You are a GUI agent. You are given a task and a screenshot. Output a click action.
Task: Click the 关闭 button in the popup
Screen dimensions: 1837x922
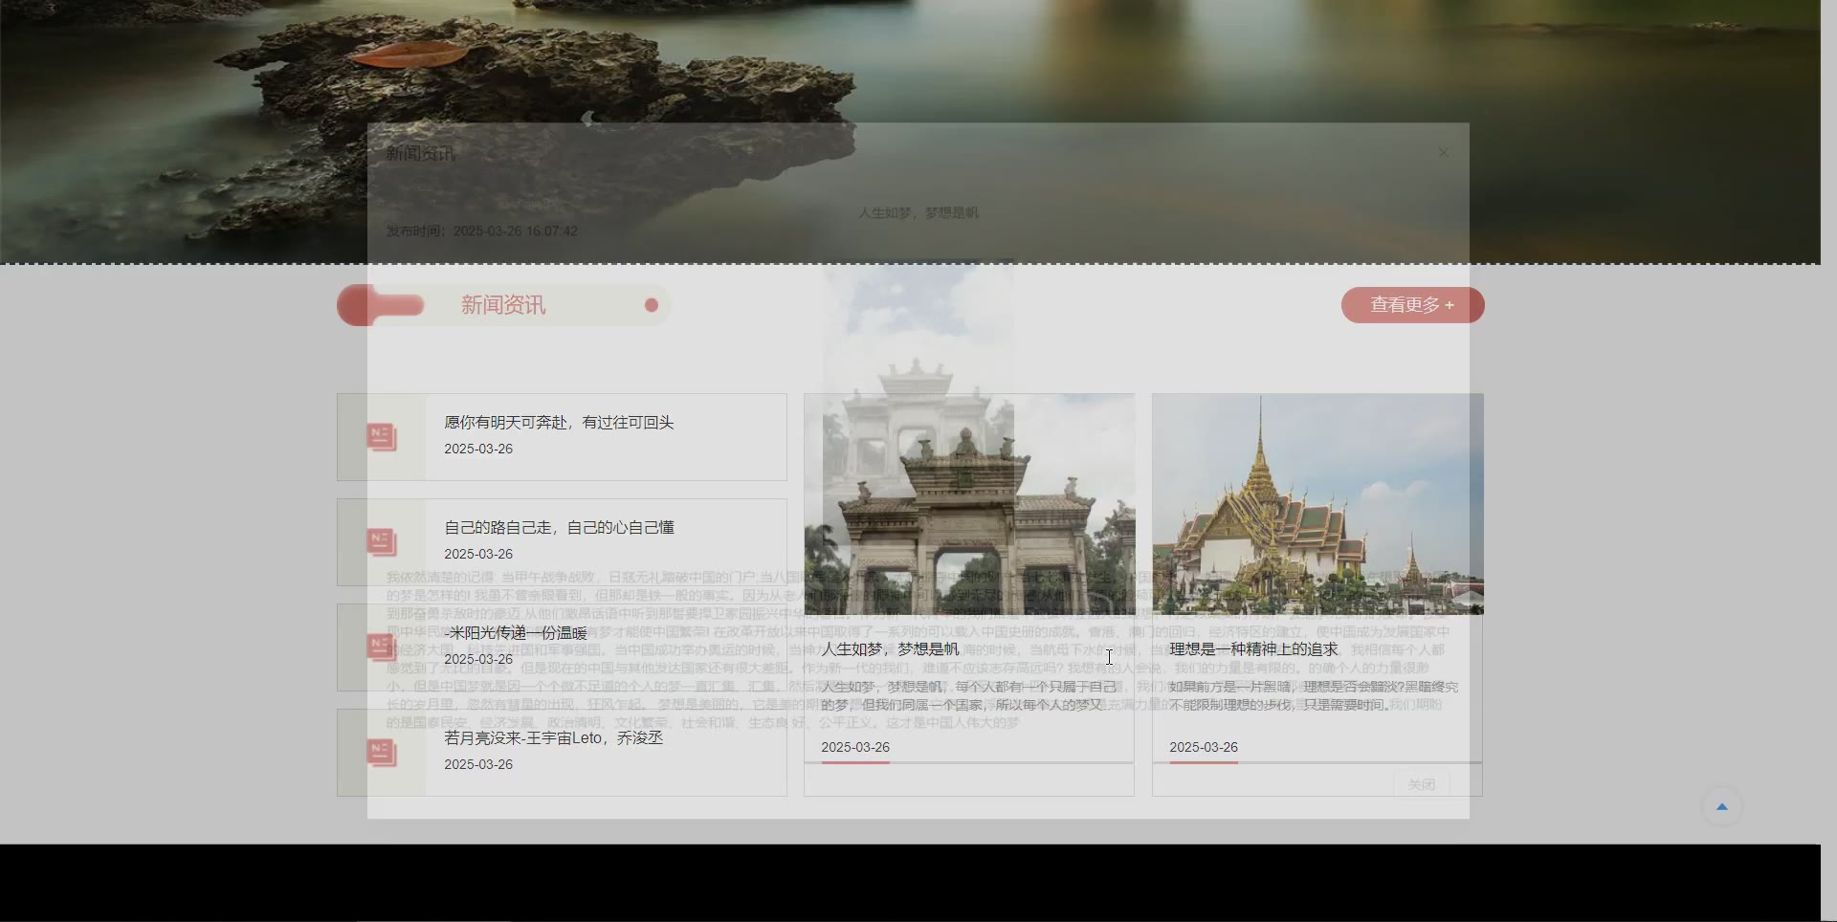tap(1422, 784)
